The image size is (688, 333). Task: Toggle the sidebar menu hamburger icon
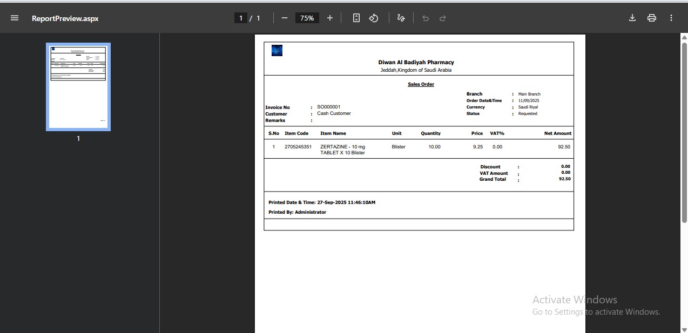tap(15, 18)
